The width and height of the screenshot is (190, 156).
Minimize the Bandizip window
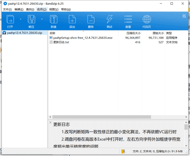click(x=161, y=4)
